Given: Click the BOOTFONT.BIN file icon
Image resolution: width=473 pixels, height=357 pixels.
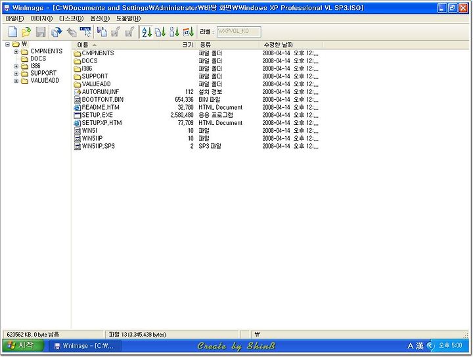Looking at the screenshot, I should pos(78,100).
